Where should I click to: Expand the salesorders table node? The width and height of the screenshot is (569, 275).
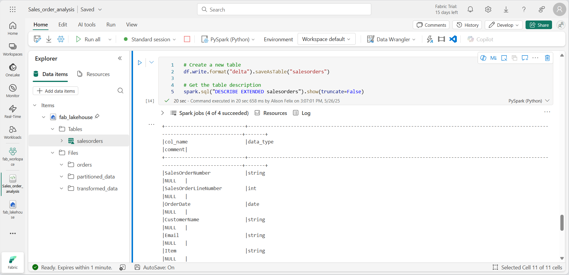coord(62,141)
